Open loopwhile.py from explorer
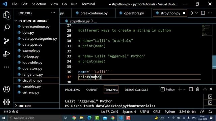216x121 pixels. tap(32, 63)
